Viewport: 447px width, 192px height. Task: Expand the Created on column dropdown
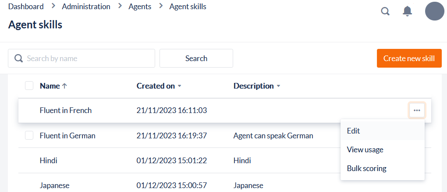click(179, 86)
